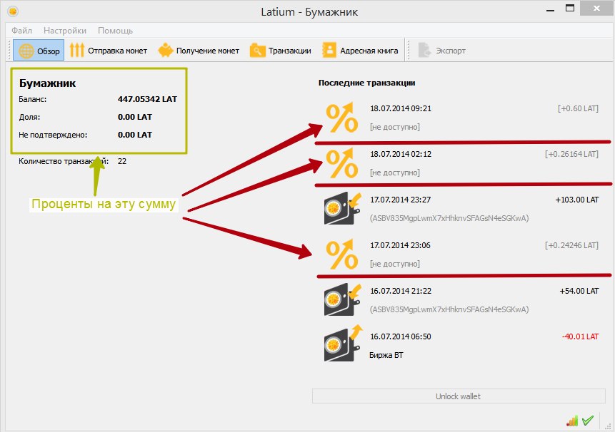Select transaction amount [+0.26164 LAT]

571,154
